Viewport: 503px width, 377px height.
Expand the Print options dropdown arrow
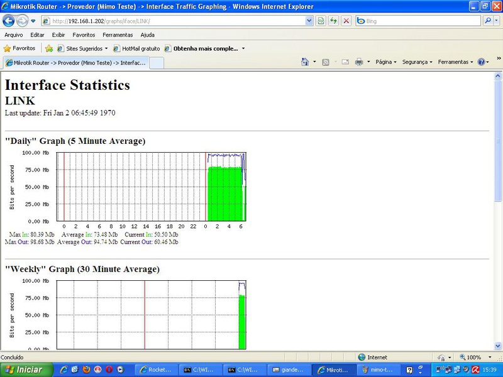pos(368,62)
